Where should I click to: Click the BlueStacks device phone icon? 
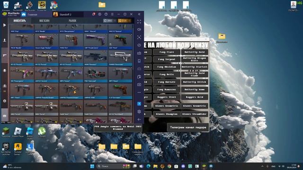point(139,61)
